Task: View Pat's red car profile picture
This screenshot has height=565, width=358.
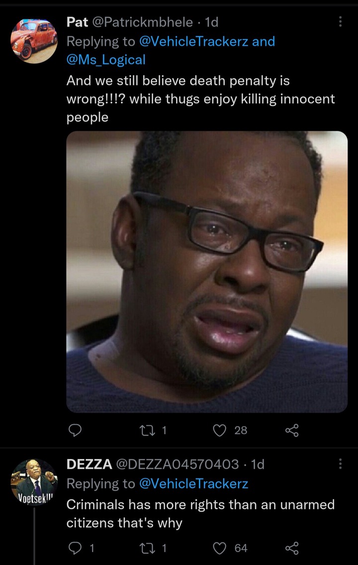Action: [34, 41]
